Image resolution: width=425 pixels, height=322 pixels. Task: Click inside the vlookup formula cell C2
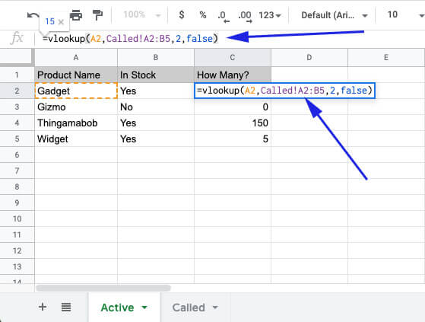click(x=284, y=91)
